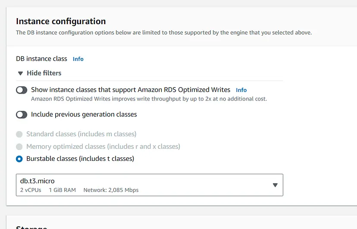This screenshot has width=357, height=229.
Task: Click the dropdown arrow on db.t3.micro selector
Action: [275, 185]
